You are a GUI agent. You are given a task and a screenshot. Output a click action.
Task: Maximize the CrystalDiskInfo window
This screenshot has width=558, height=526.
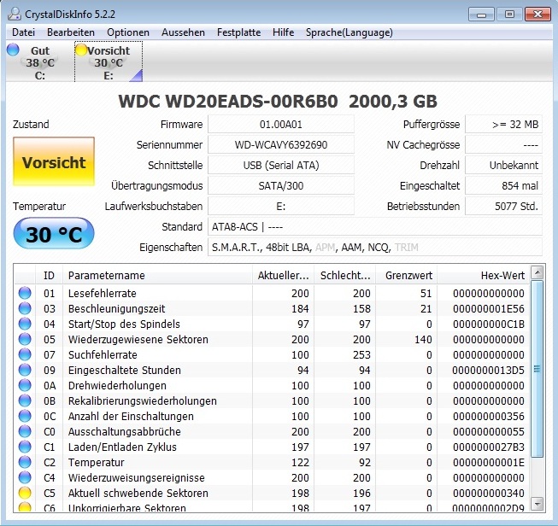509,15
